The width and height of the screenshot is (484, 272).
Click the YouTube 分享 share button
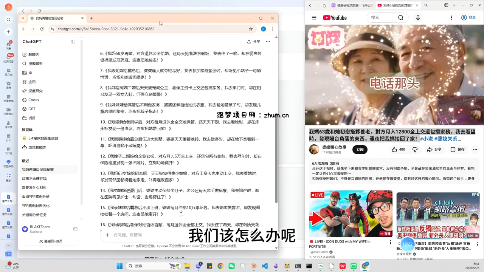click(x=434, y=150)
